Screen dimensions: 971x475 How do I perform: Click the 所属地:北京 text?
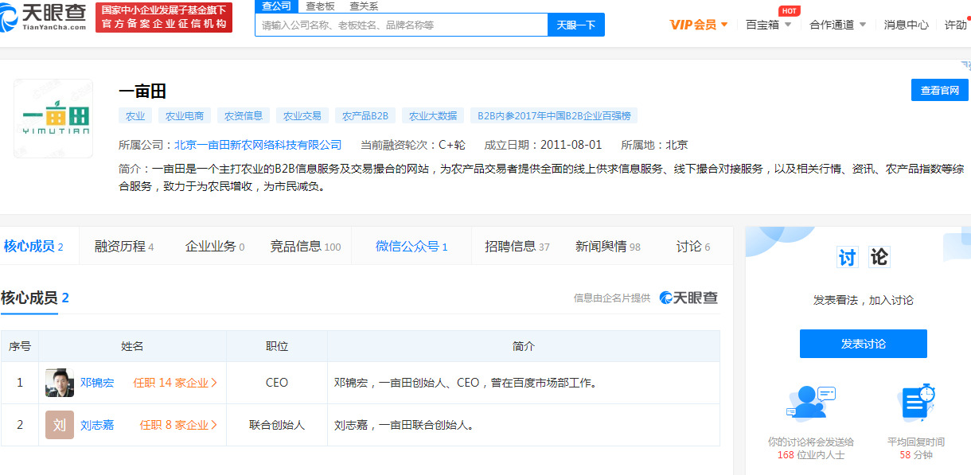pos(654,145)
